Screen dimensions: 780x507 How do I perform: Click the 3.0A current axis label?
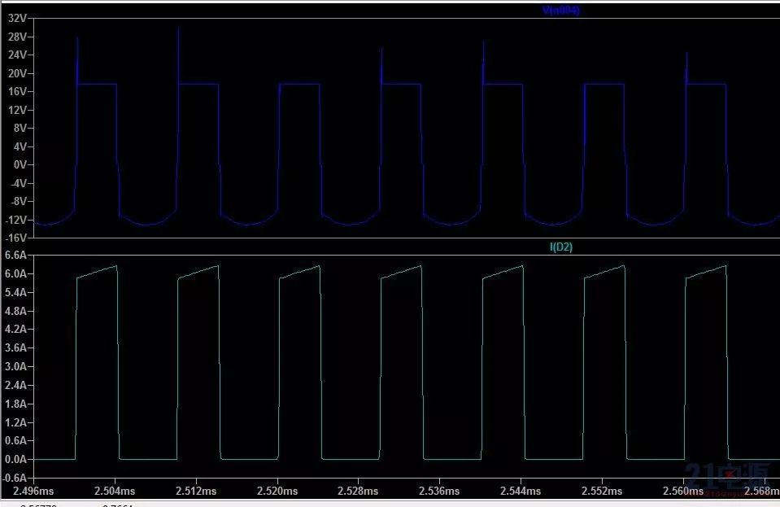coord(15,367)
